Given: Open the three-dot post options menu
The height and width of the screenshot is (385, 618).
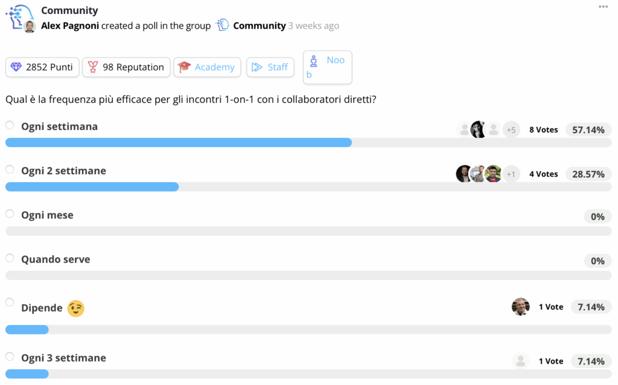Looking at the screenshot, I should click(603, 7).
